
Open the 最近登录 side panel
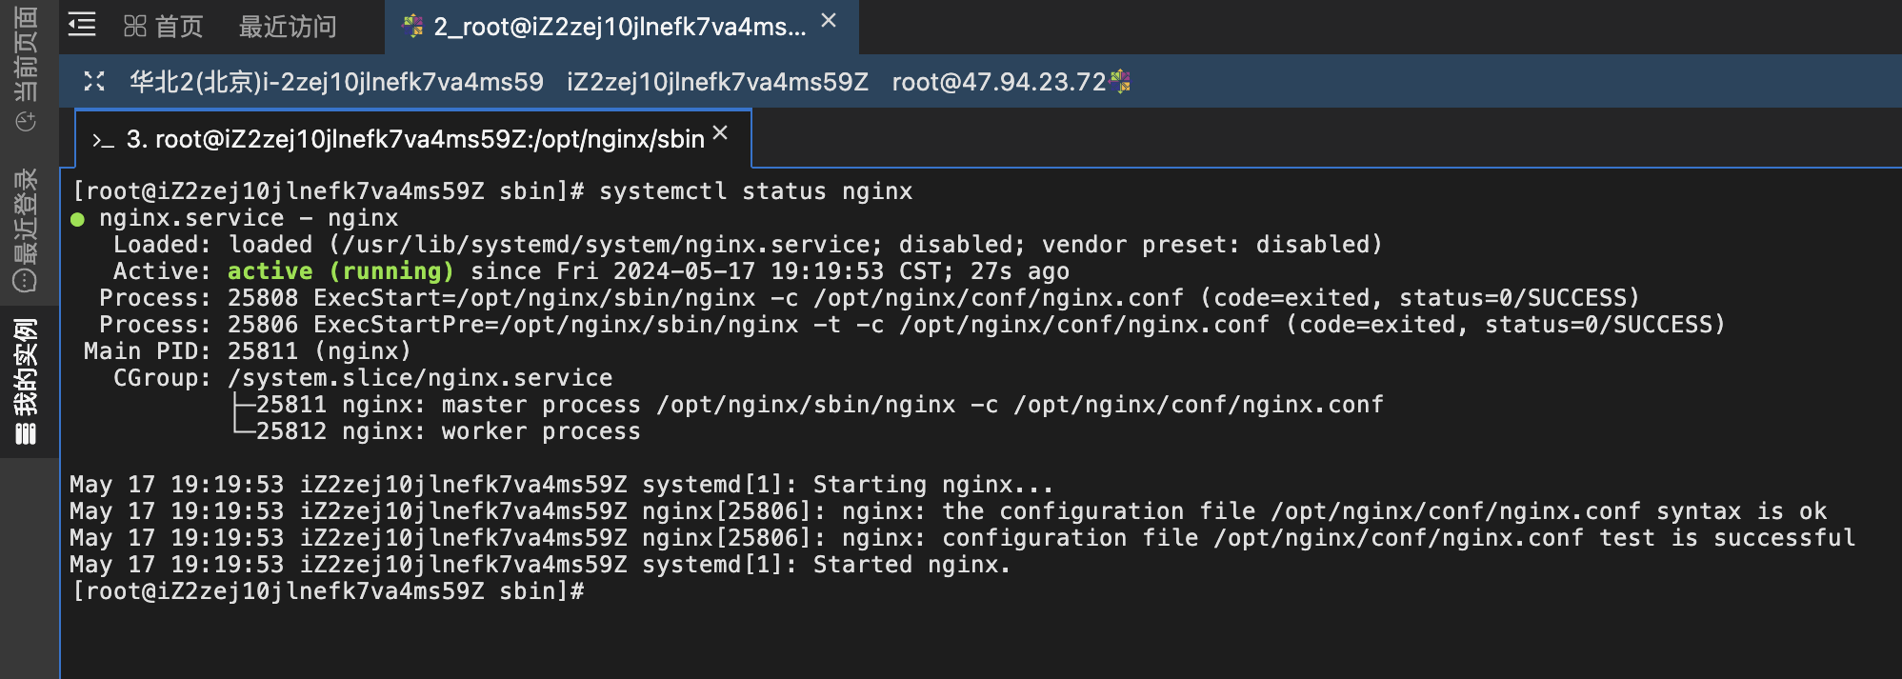(27, 230)
